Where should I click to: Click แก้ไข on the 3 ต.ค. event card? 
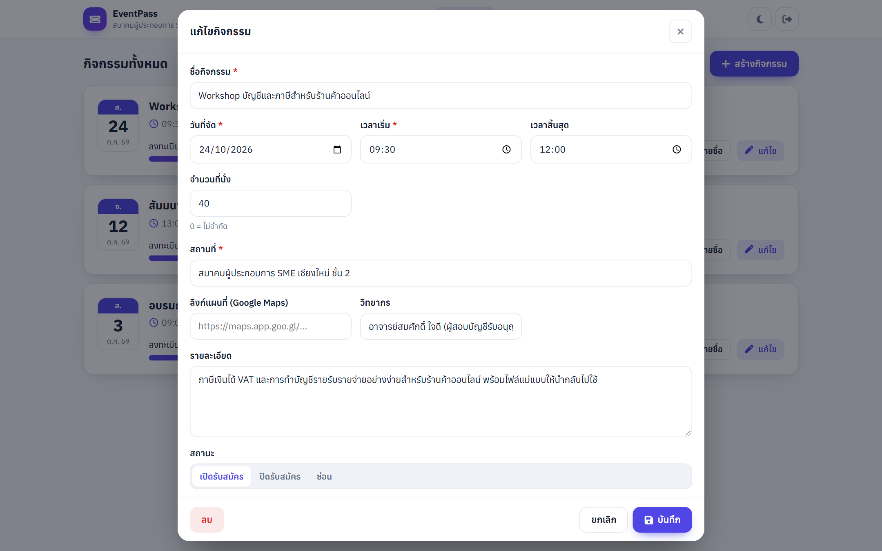pyautogui.click(x=760, y=349)
